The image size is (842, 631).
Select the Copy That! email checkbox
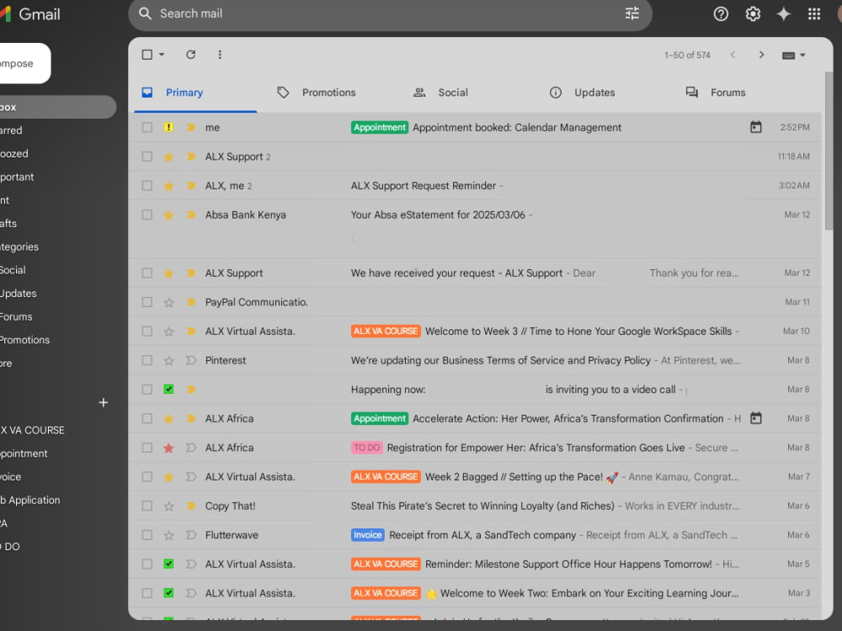pos(147,506)
